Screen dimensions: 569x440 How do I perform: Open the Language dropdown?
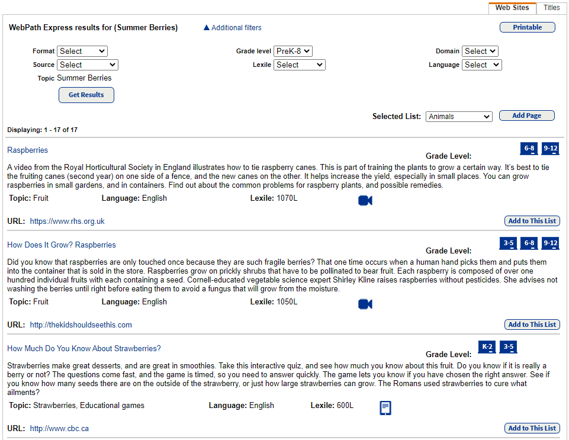coord(481,65)
